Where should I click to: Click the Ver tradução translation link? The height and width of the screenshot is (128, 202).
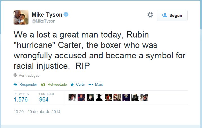pos(29,76)
